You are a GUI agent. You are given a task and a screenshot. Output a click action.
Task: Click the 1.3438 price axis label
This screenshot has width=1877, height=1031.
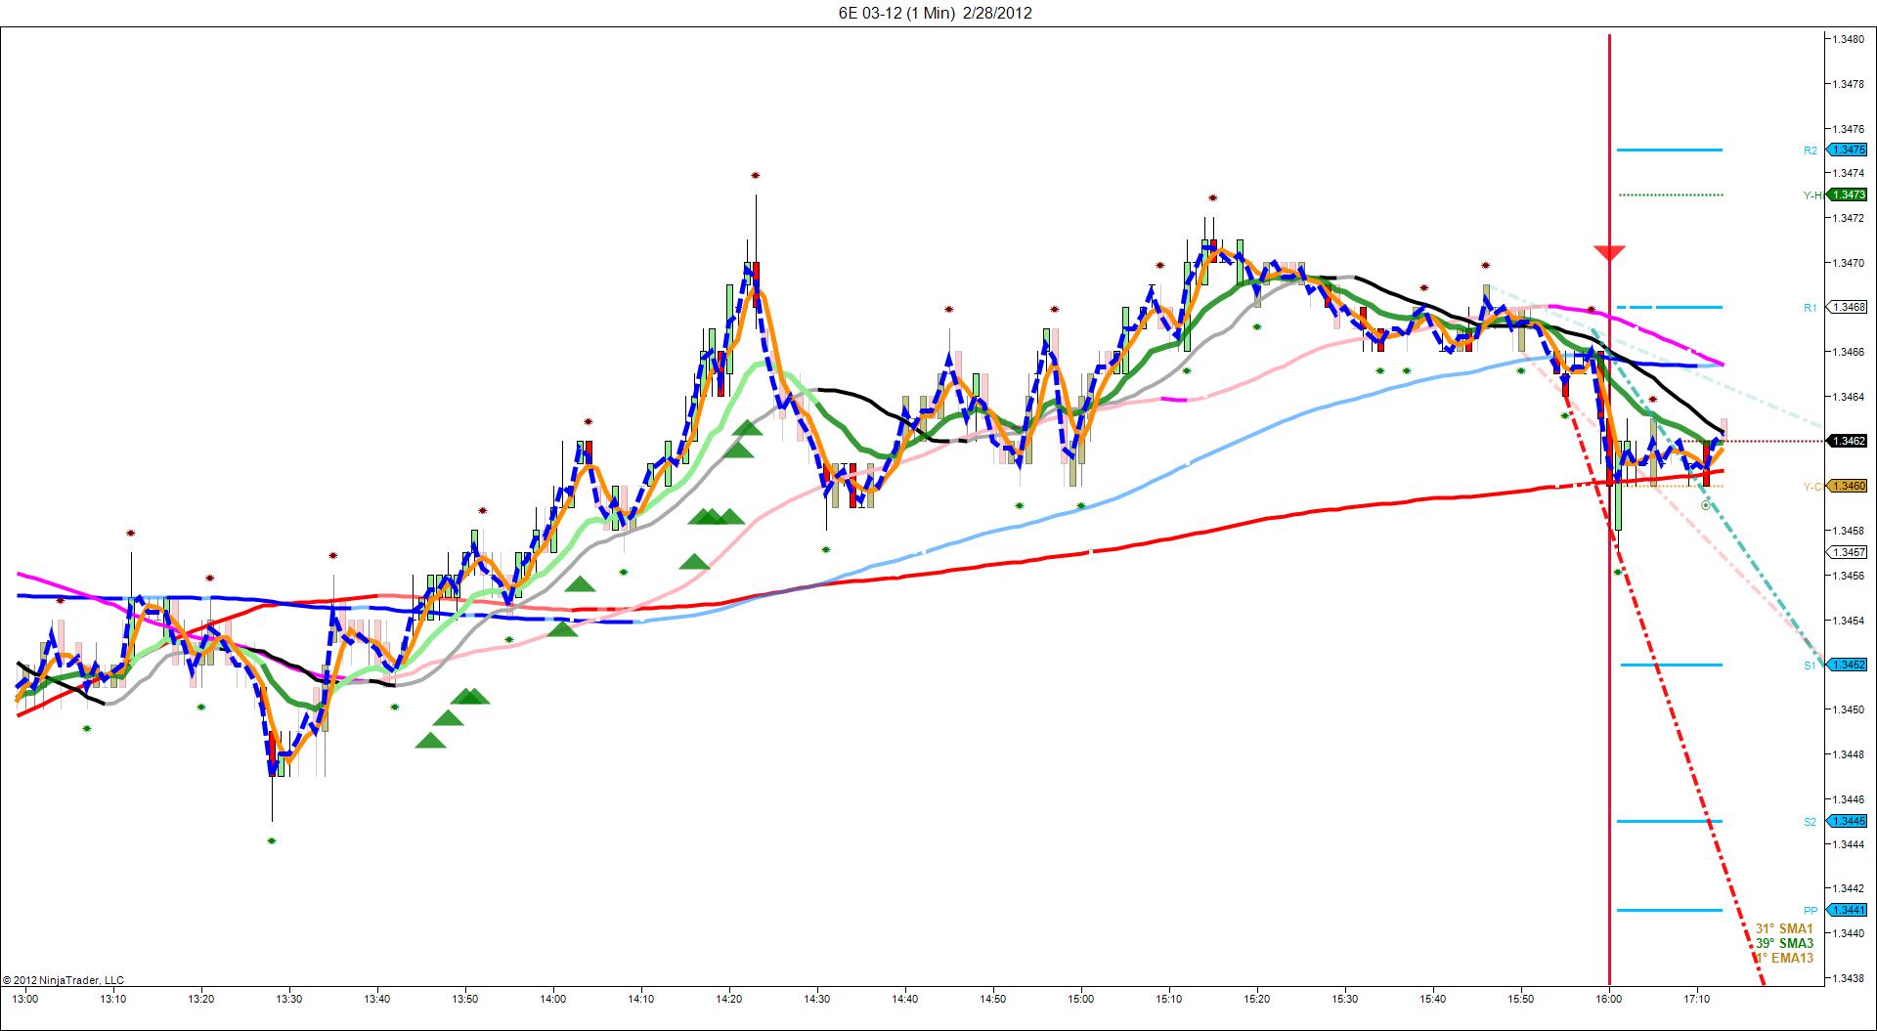[1848, 978]
